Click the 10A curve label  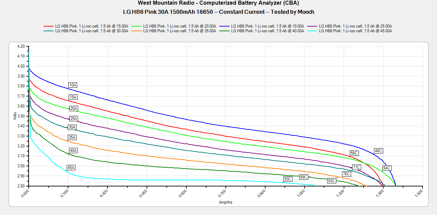(73, 85)
